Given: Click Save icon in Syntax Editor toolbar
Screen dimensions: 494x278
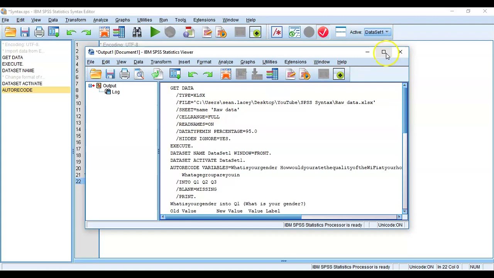Looking at the screenshot, I should click(25, 32).
